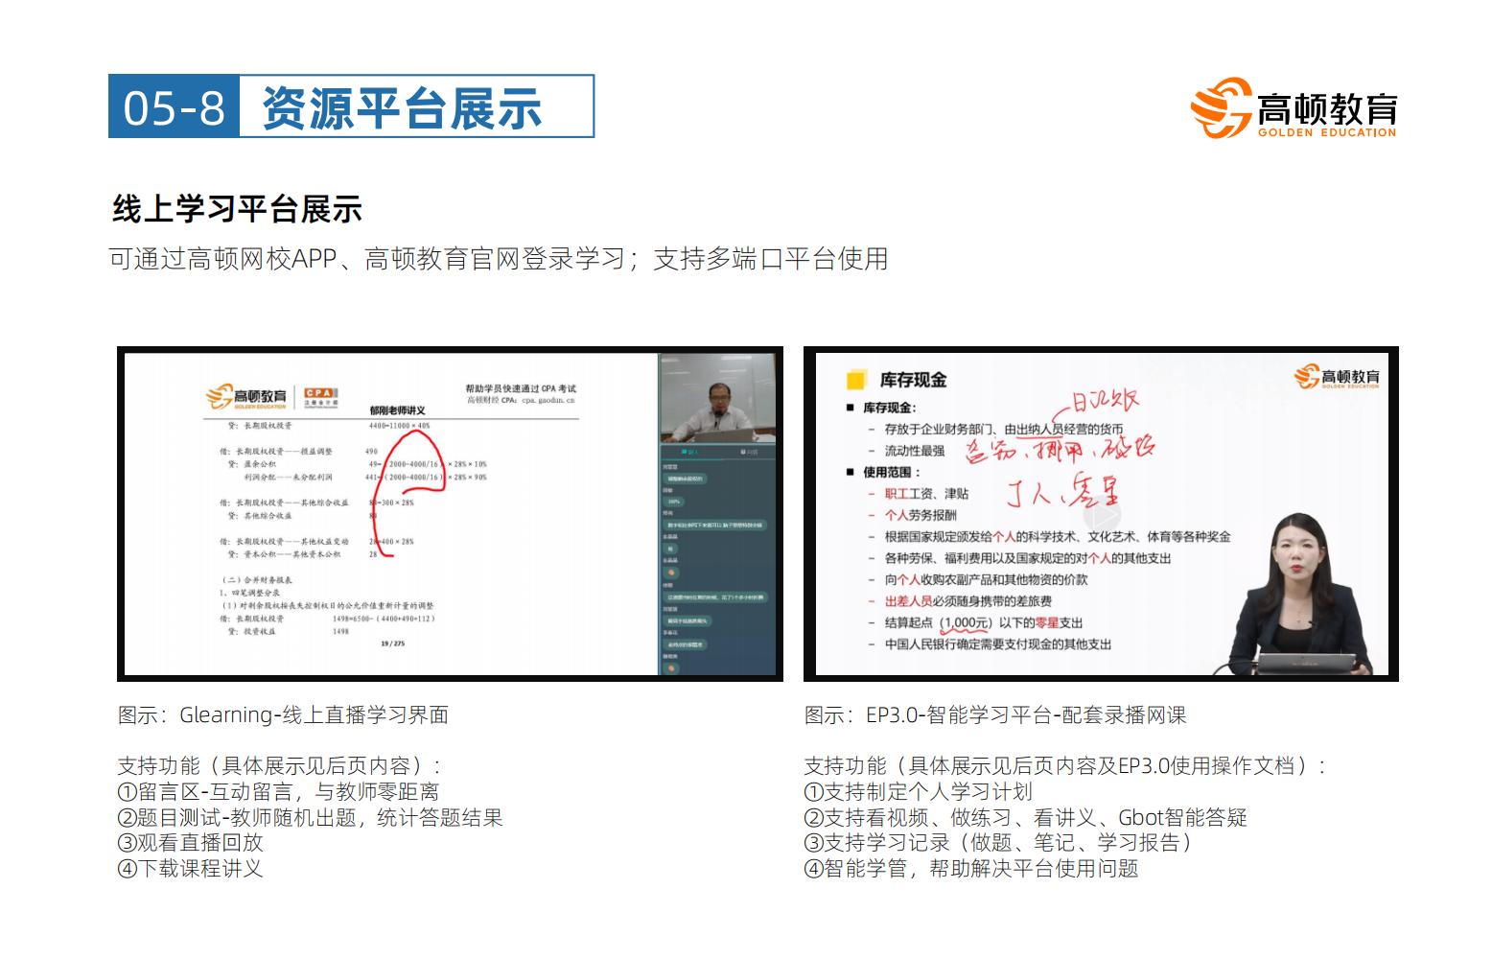Click the text ④下载课程讲义
The image size is (1492, 959).
coord(190,869)
